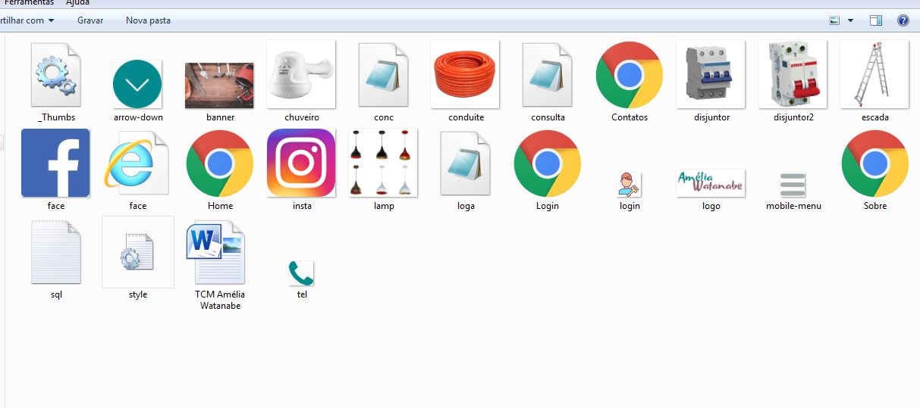Select the tel phone icon image
This screenshot has height=408, width=920.
click(x=301, y=273)
